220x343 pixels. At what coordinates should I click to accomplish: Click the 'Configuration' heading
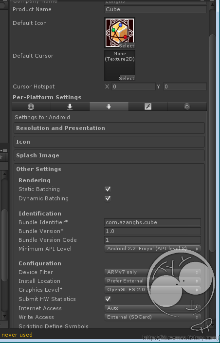40,263
